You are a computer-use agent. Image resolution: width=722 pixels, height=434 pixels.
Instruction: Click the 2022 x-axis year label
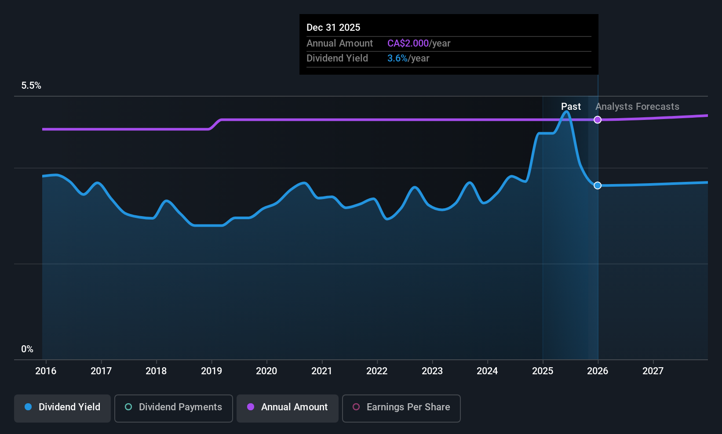377,371
